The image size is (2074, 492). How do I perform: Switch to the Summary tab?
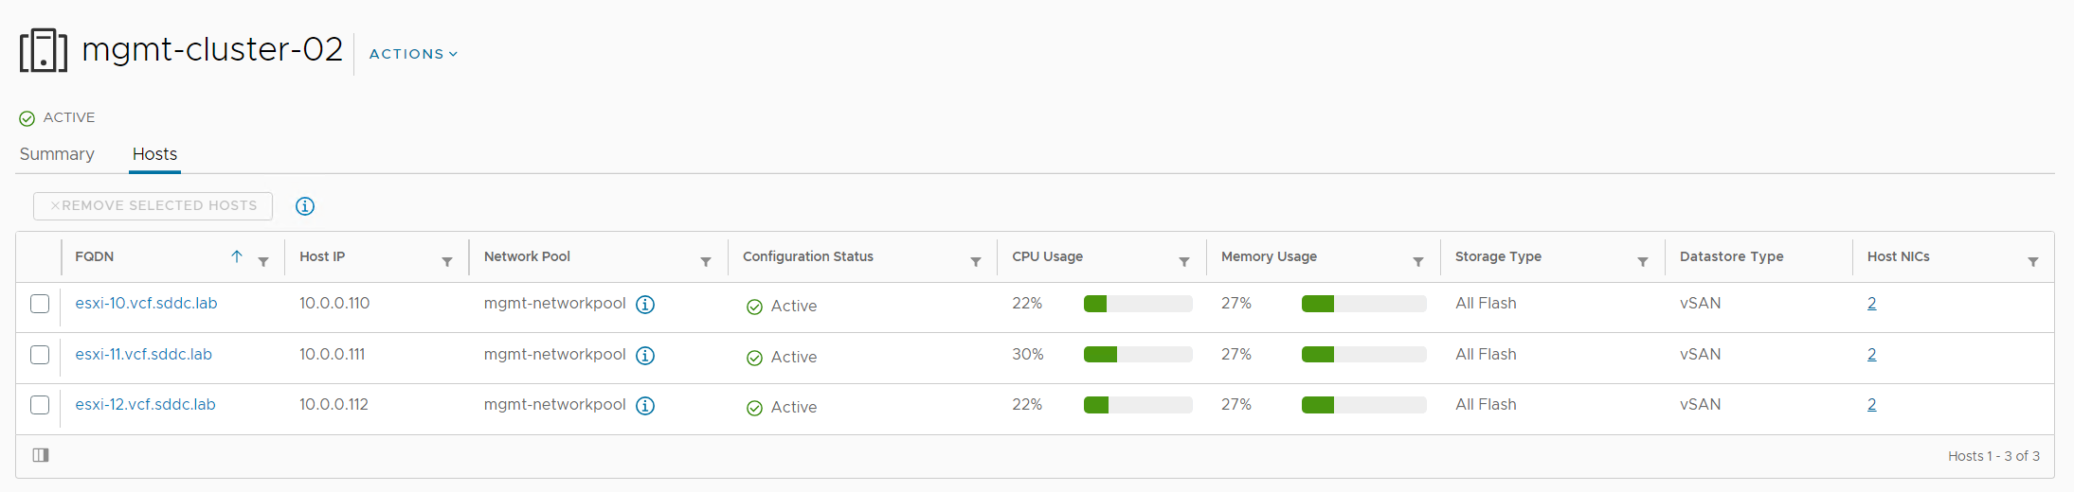coord(57,154)
